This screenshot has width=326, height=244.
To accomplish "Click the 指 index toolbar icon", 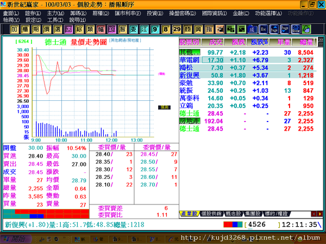I will [209, 29].
